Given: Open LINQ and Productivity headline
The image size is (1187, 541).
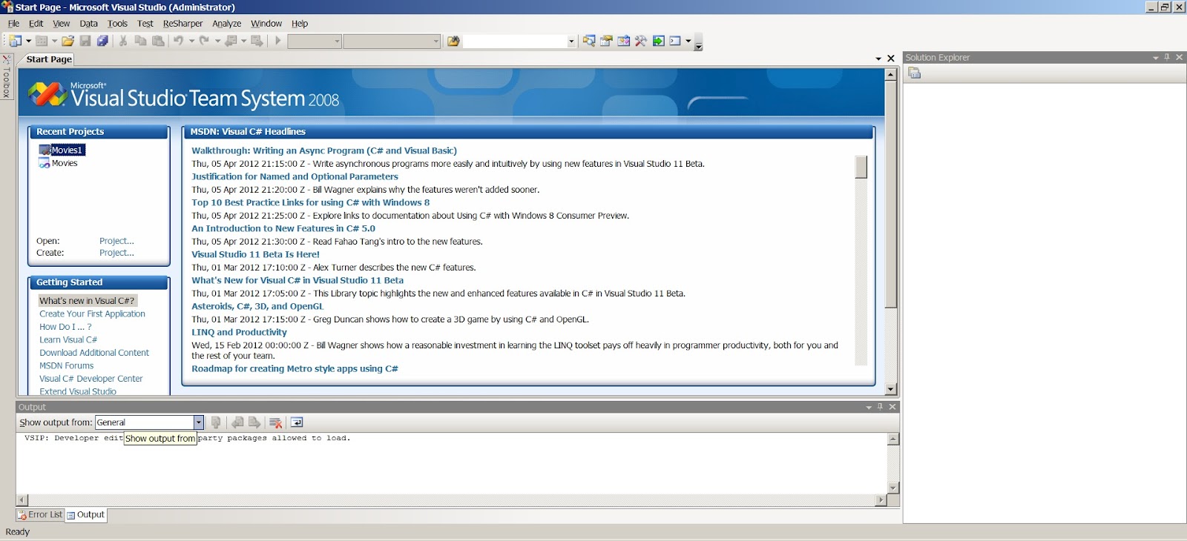Looking at the screenshot, I should pyautogui.click(x=239, y=332).
